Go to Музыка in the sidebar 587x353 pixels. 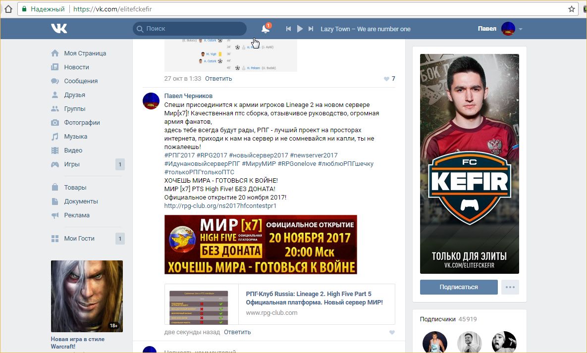click(x=75, y=136)
